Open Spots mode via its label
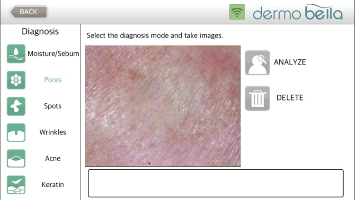Viewport: 355px width, 200px height. pyautogui.click(x=53, y=106)
